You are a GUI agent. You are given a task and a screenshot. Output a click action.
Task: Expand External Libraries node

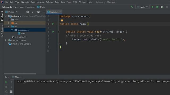[x=6, y=40]
